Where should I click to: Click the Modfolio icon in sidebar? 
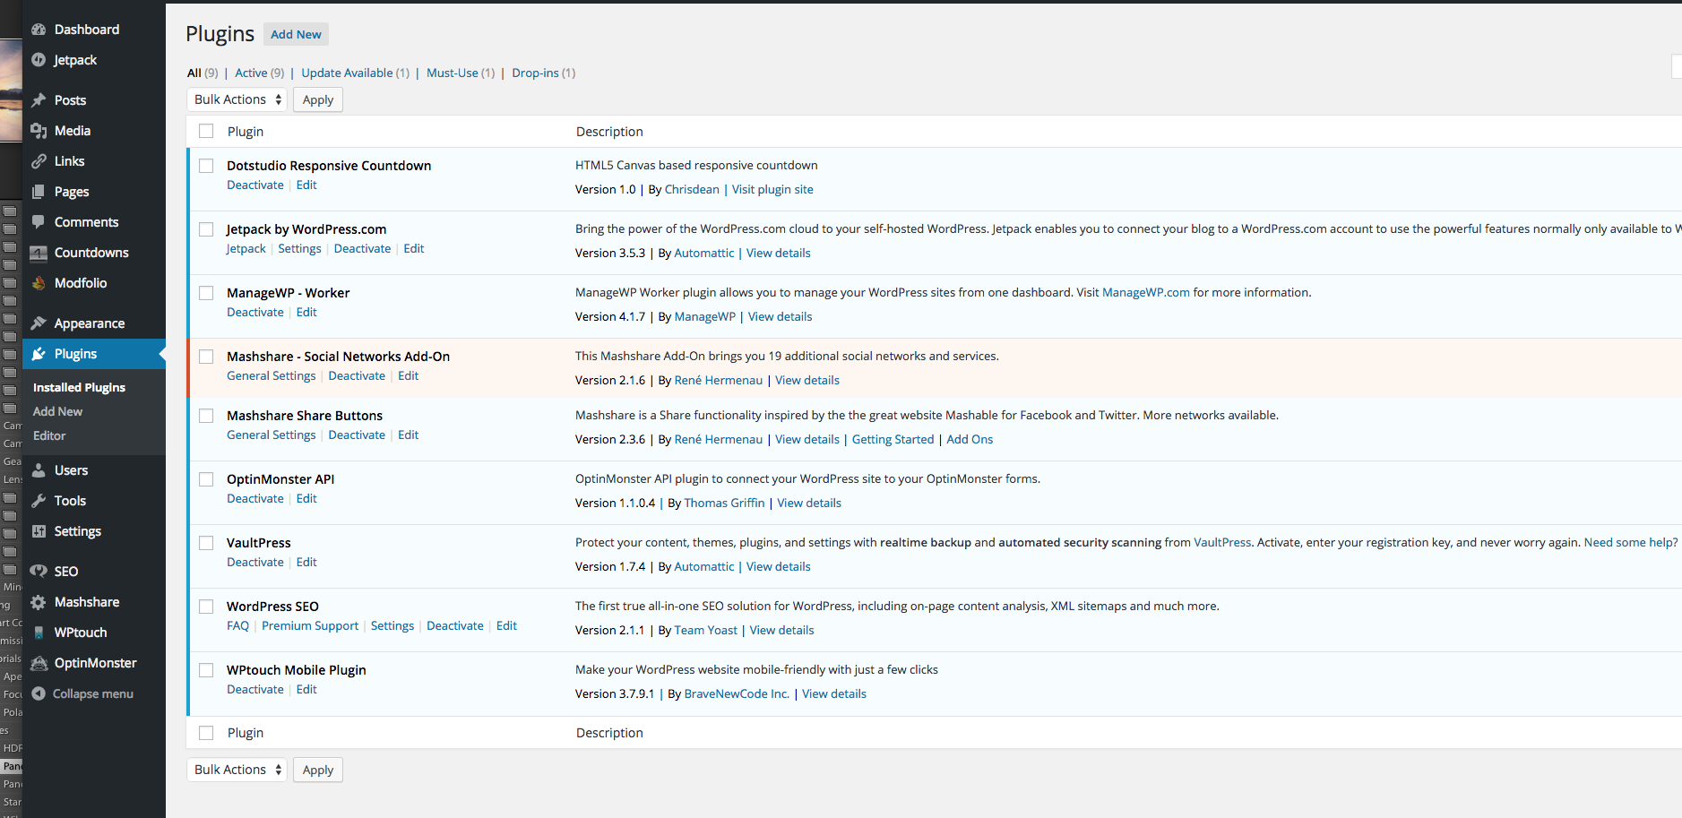pos(39,283)
